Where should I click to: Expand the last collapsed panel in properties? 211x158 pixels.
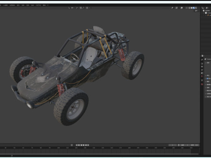click(206, 97)
